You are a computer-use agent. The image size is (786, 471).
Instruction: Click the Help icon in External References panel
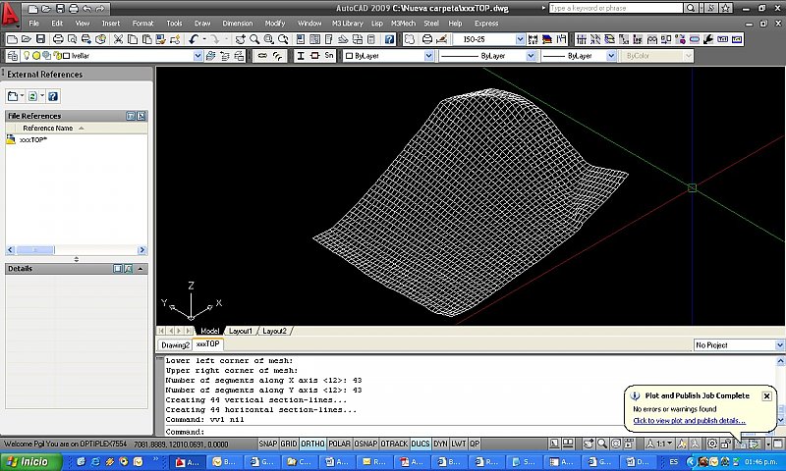click(x=53, y=96)
